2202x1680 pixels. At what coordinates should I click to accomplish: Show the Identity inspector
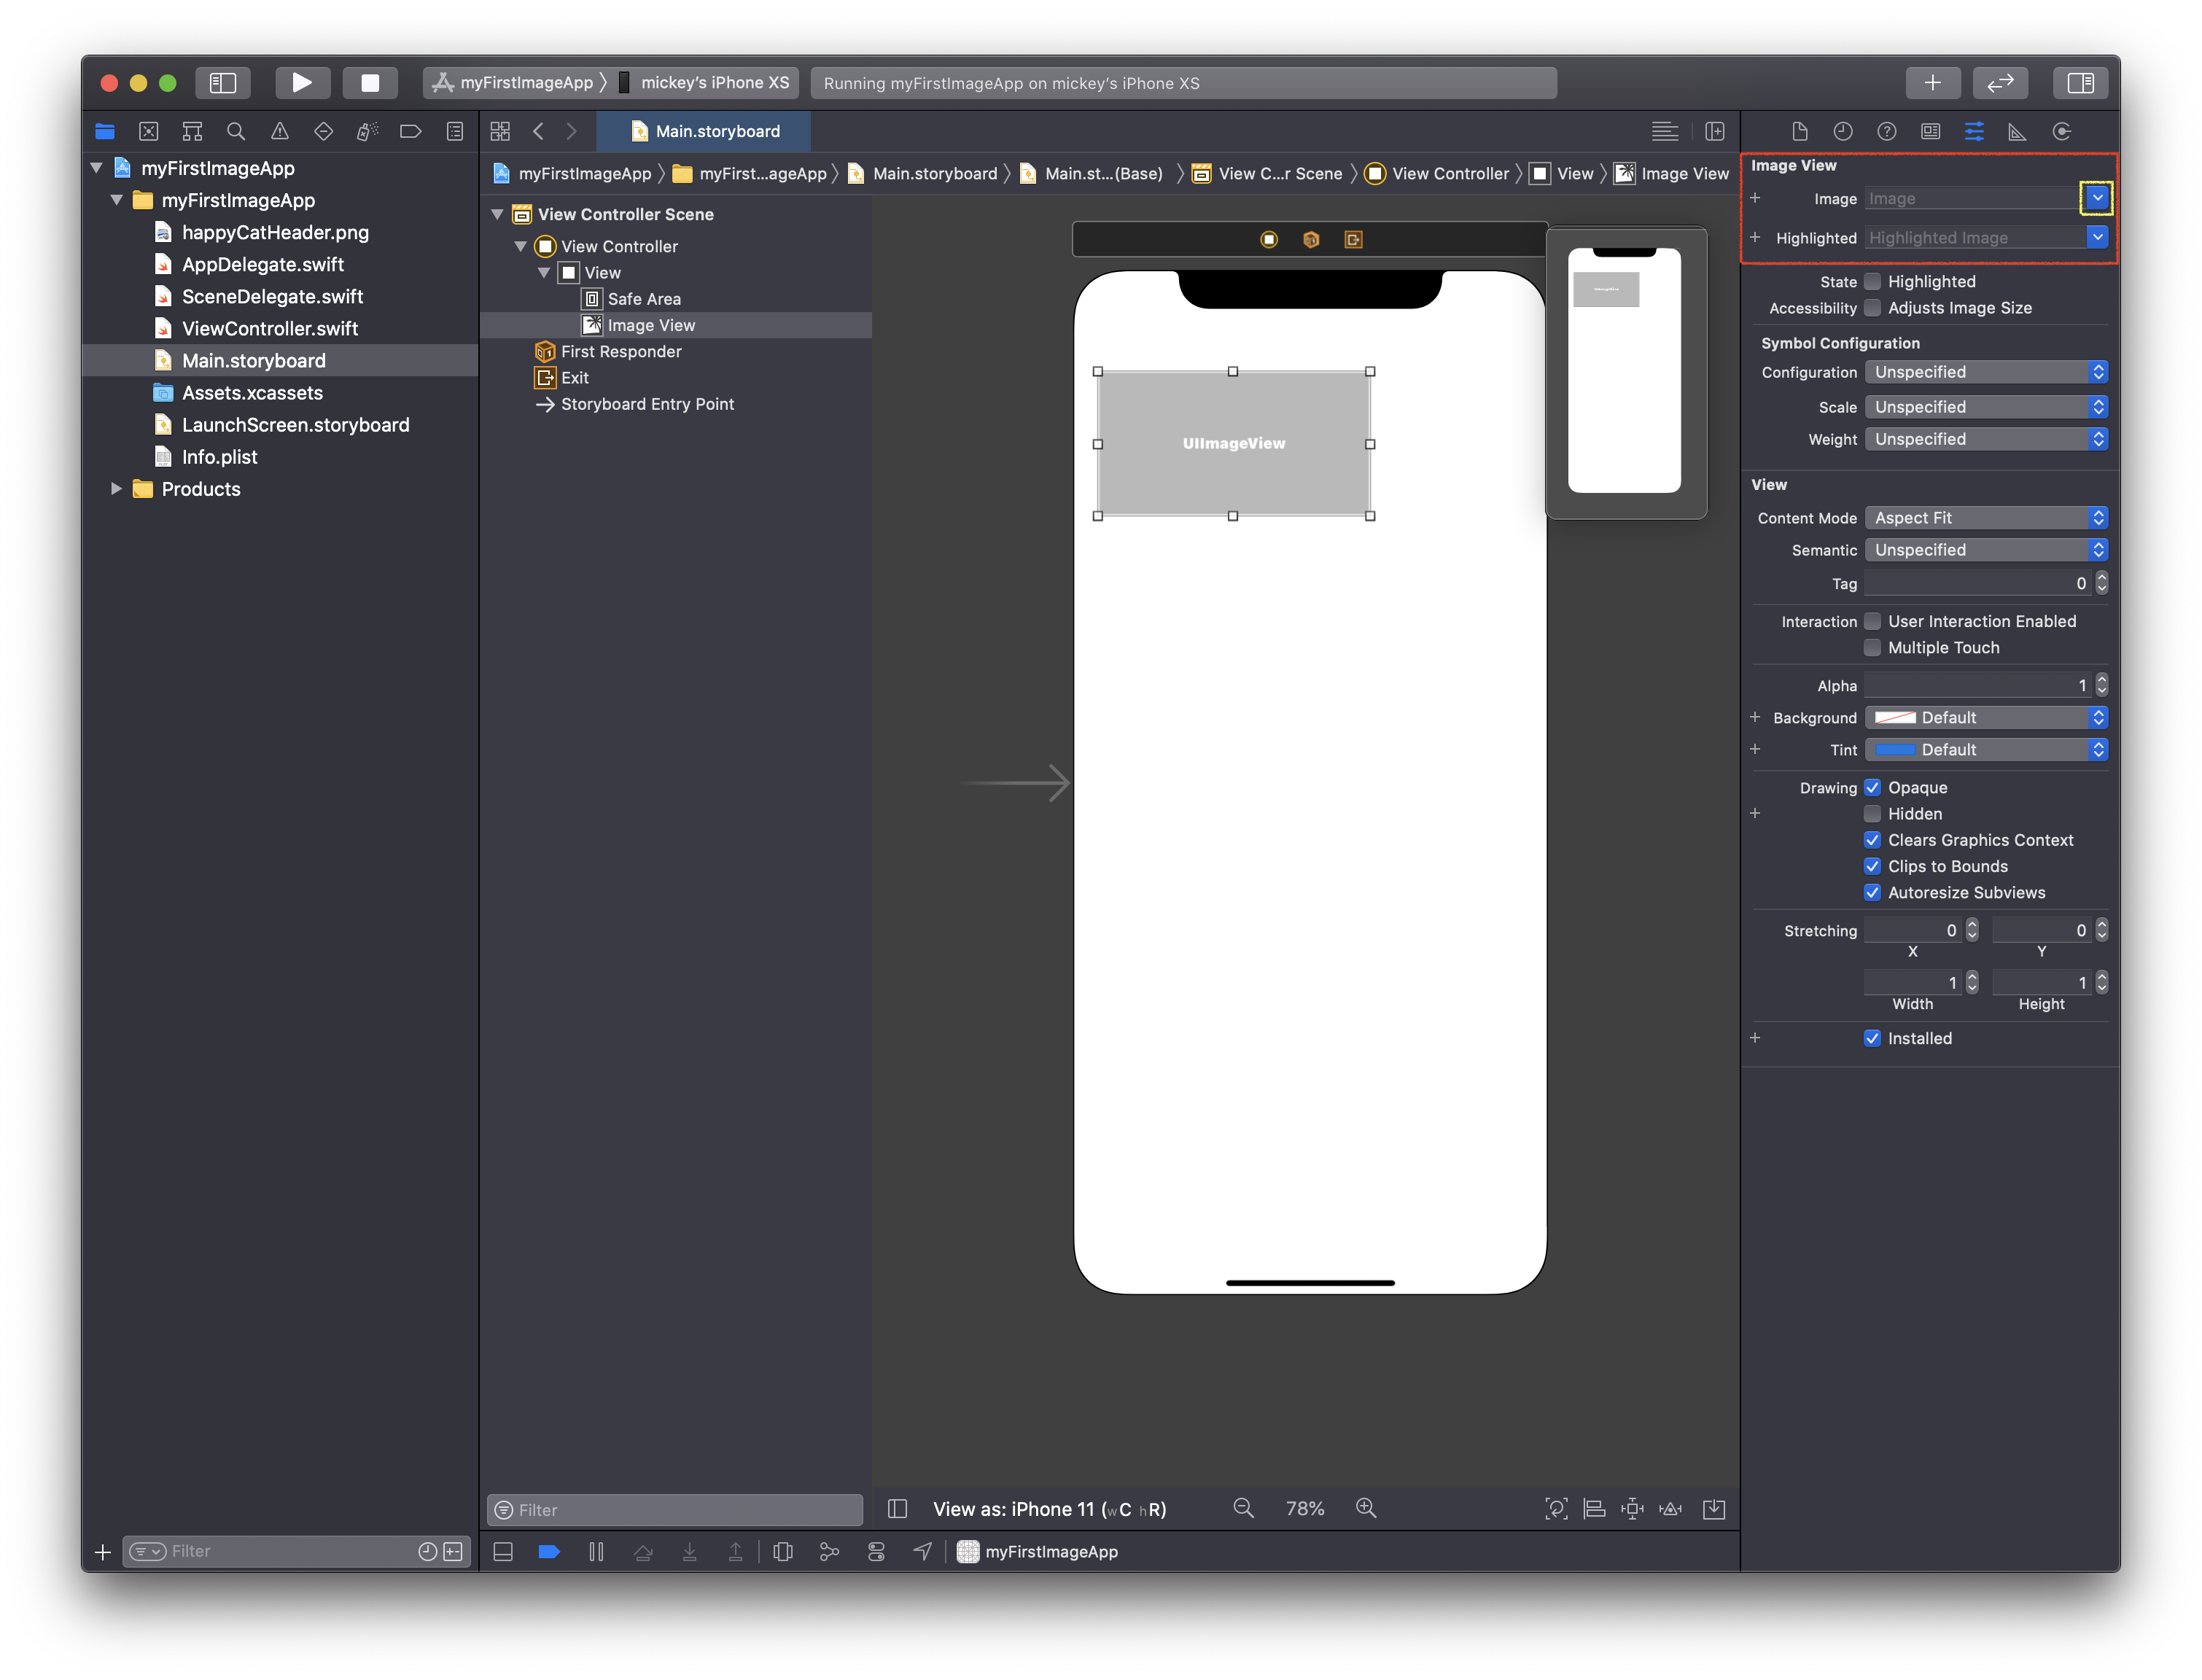point(1931,131)
